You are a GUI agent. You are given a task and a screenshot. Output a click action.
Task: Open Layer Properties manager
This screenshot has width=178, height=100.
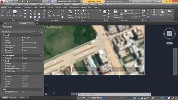click(x=70, y=14)
